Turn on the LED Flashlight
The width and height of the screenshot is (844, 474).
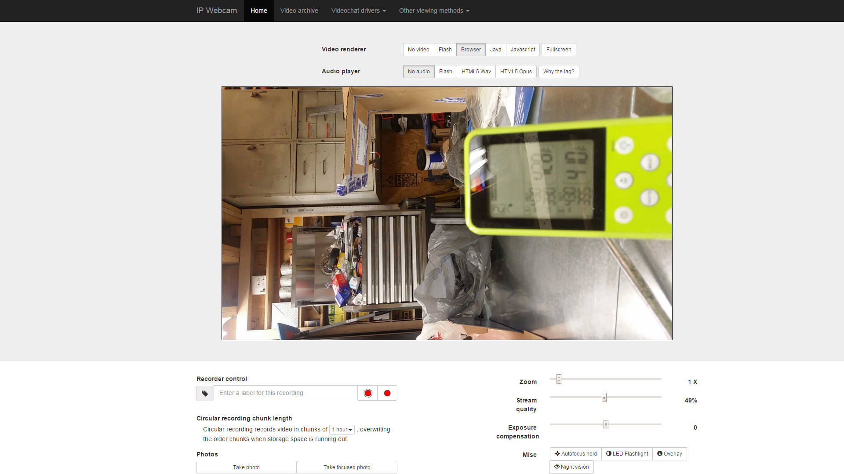click(627, 454)
